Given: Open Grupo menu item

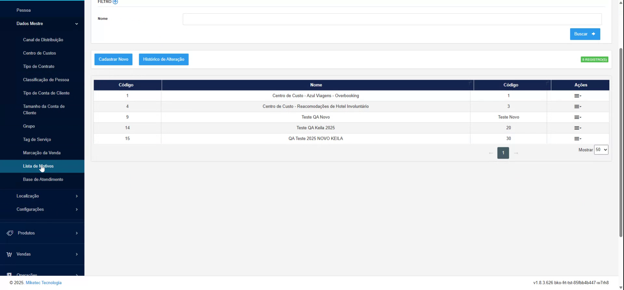Looking at the screenshot, I should [x=29, y=126].
